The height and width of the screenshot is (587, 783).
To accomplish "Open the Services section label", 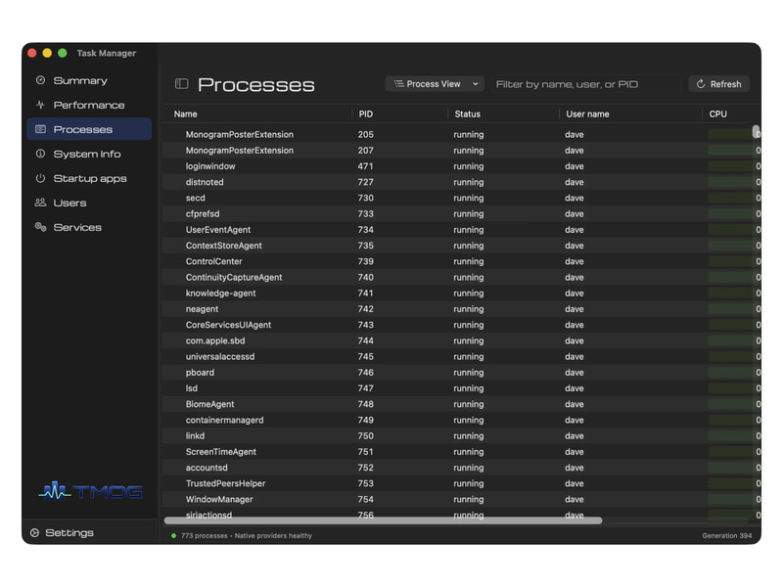I will point(77,227).
